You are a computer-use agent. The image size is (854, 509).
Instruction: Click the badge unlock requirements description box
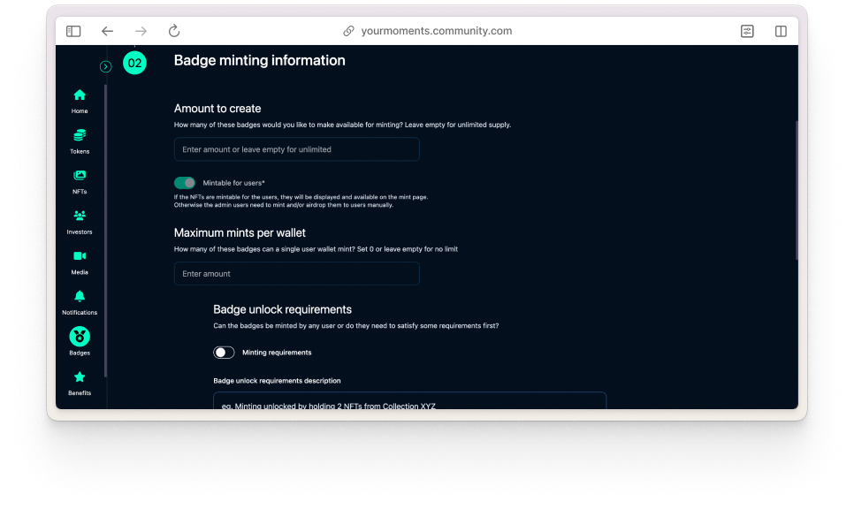pos(409,402)
